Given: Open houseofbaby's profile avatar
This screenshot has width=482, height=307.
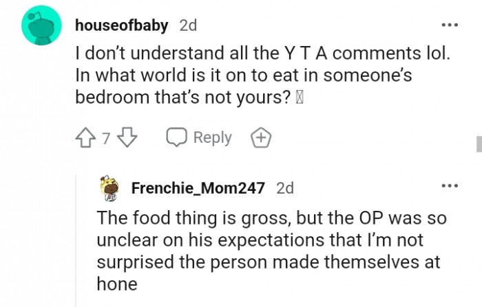Looking at the screenshot, I should (41, 27).
